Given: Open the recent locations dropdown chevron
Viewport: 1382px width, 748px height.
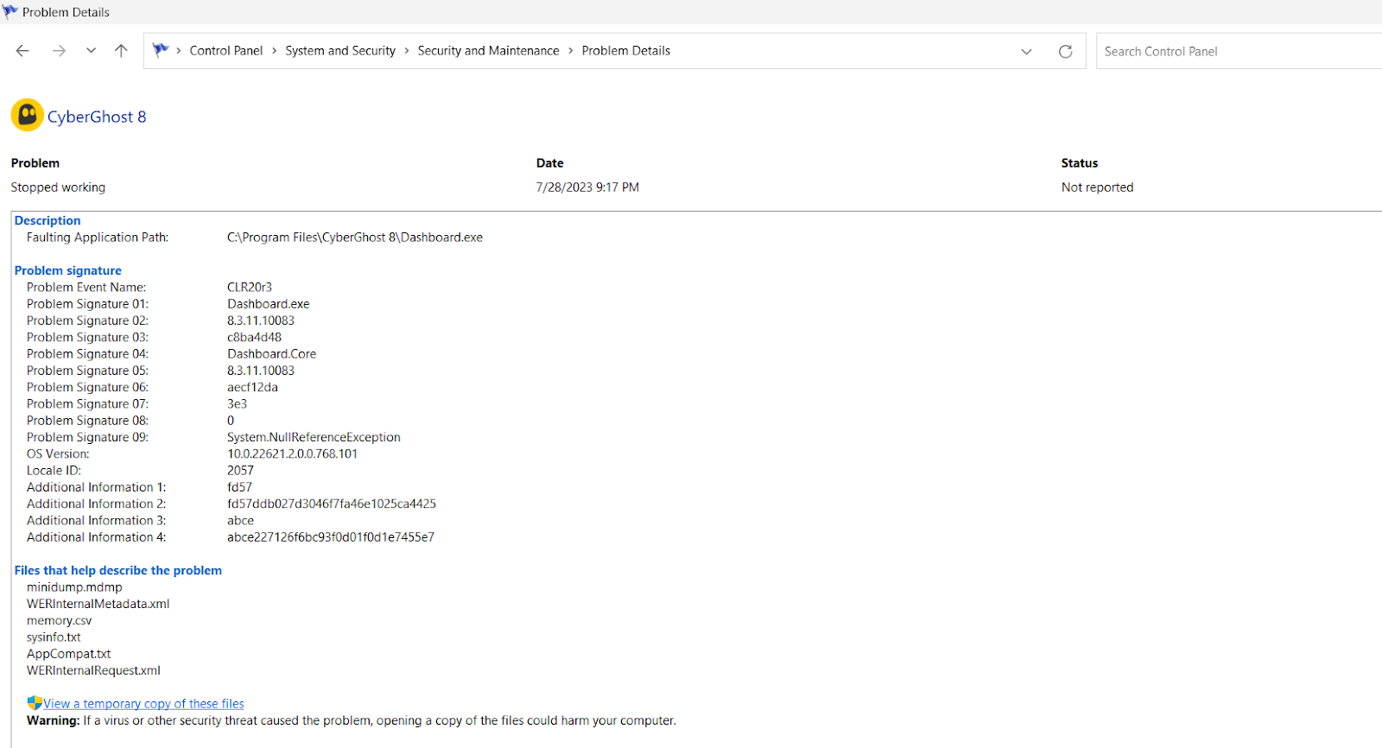Looking at the screenshot, I should [x=91, y=51].
